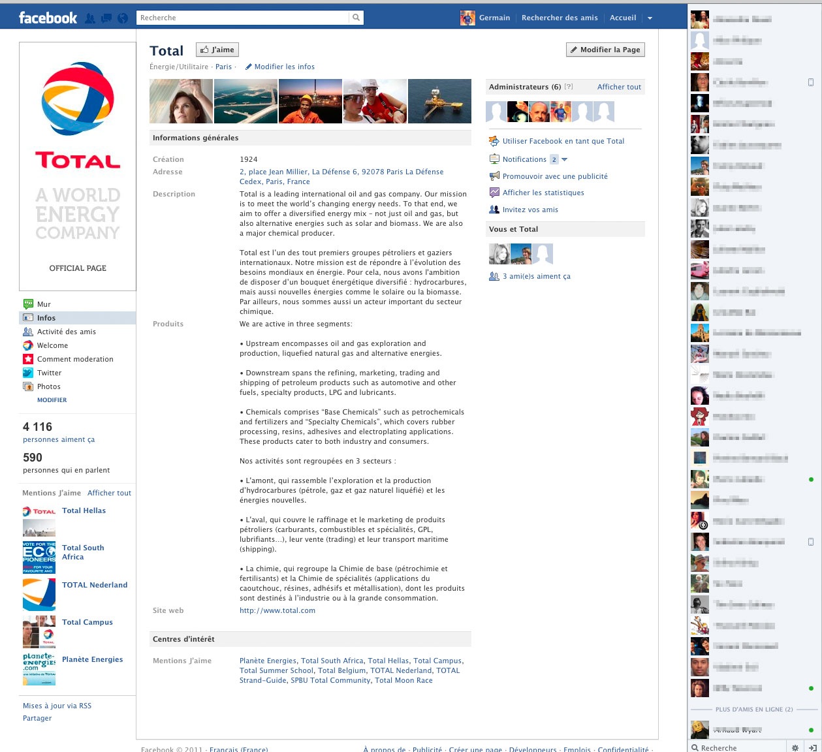The height and width of the screenshot is (752, 822).
Task: Click the Activité des amis icon
Action: [28, 332]
